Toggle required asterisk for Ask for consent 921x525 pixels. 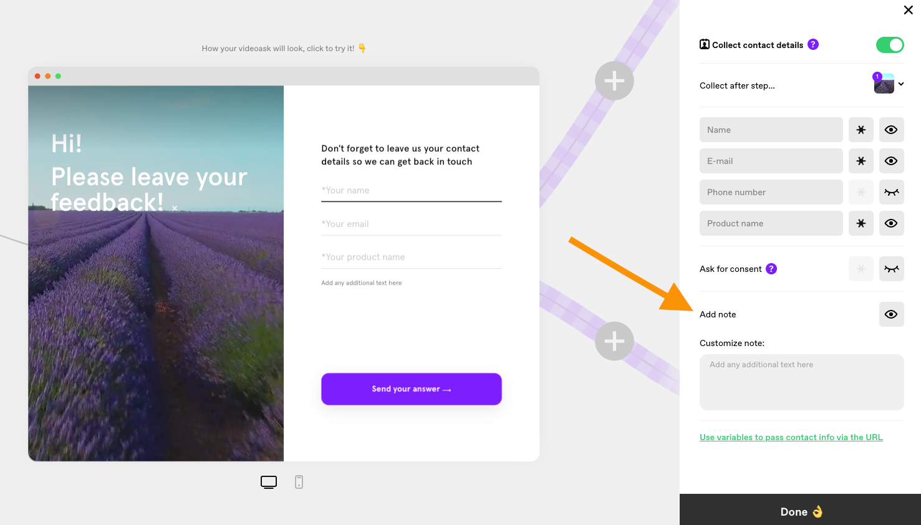[x=861, y=269]
